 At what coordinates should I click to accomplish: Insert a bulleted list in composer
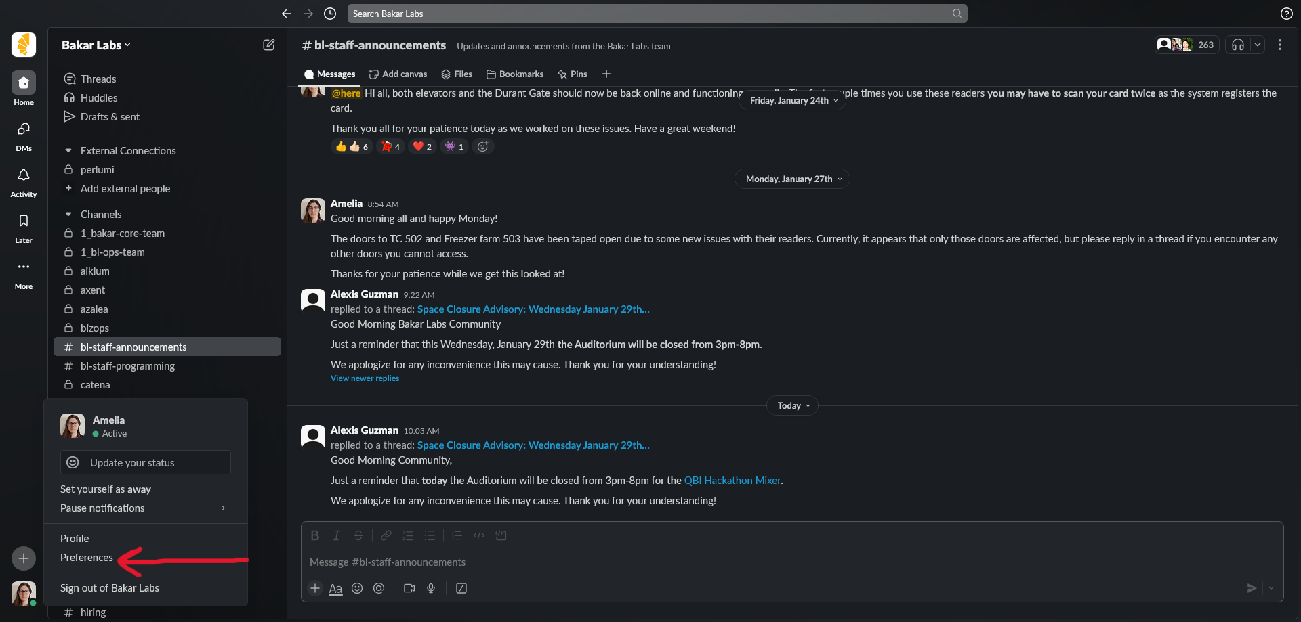pyautogui.click(x=430, y=535)
